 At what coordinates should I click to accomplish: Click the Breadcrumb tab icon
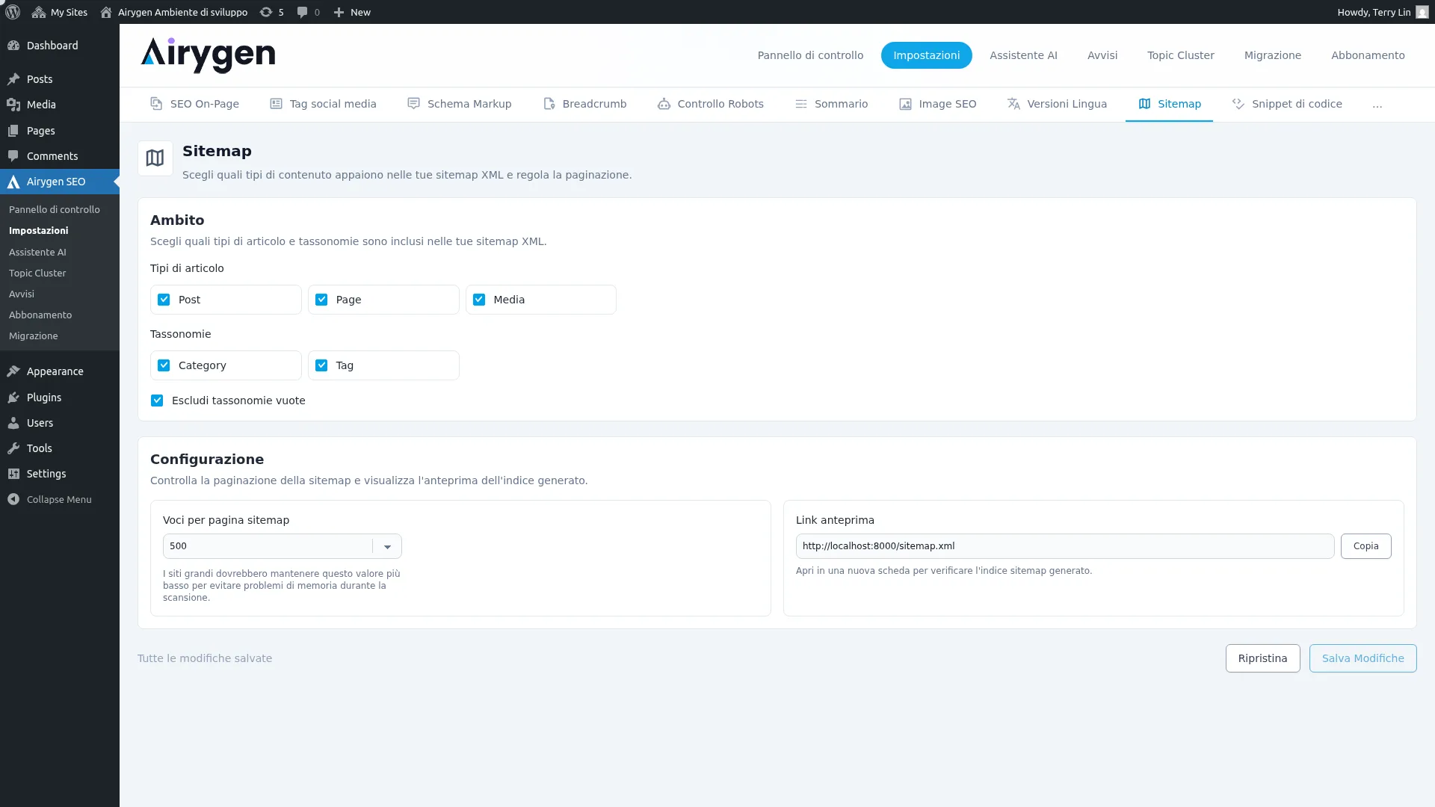pos(549,104)
